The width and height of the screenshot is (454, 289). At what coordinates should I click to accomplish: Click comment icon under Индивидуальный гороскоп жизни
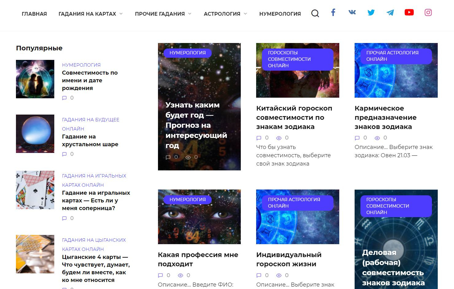tap(259, 275)
